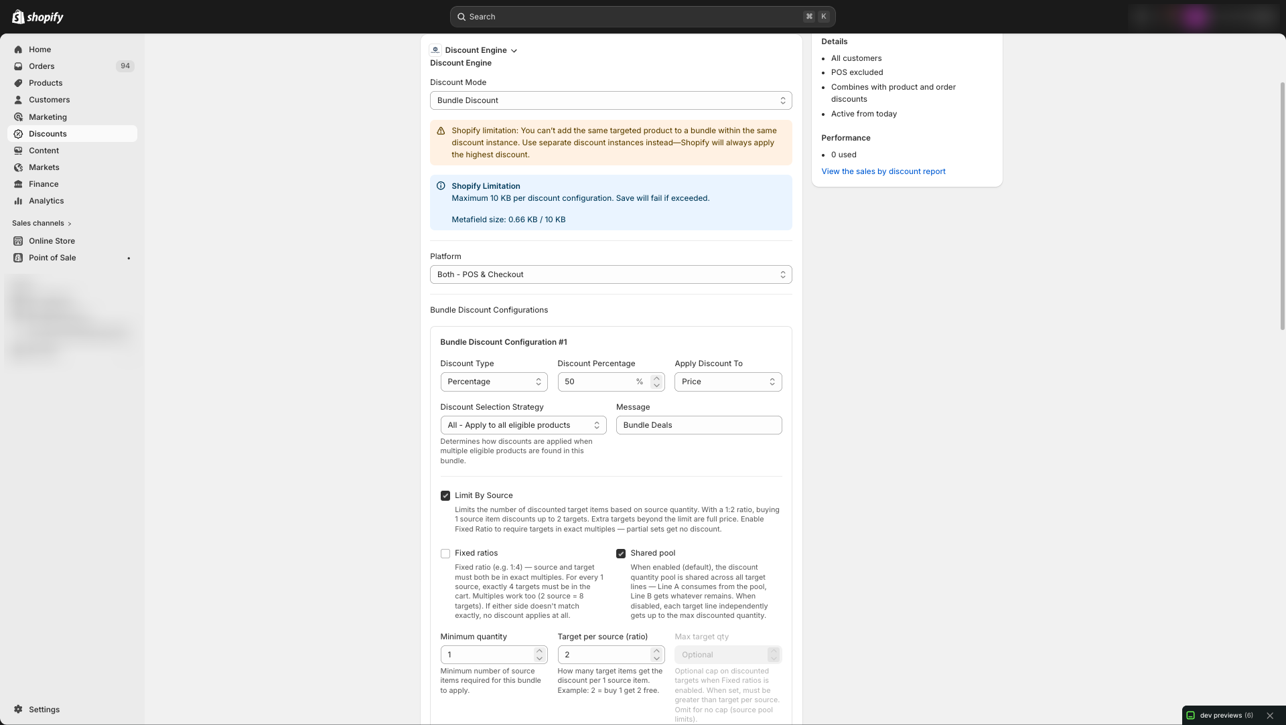Open the Online Store channel
This screenshot has height=725, width=1286.
pyautogui.click(x=52, y=240)
